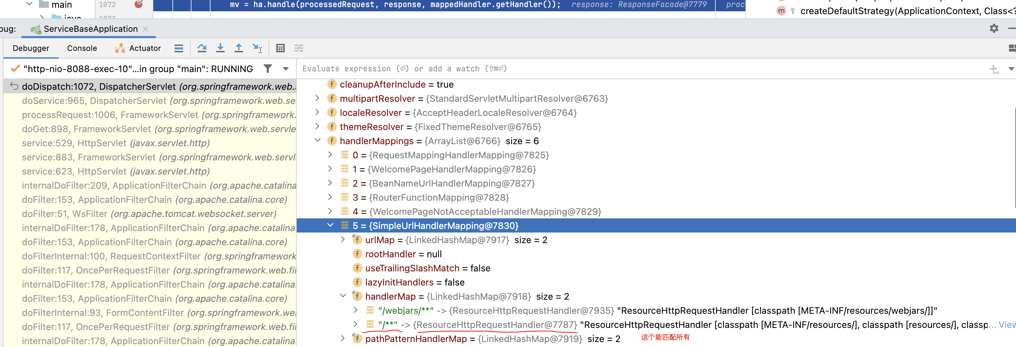Click the field icon next to rootHandler
The image size is (1016, 347).
358,254
